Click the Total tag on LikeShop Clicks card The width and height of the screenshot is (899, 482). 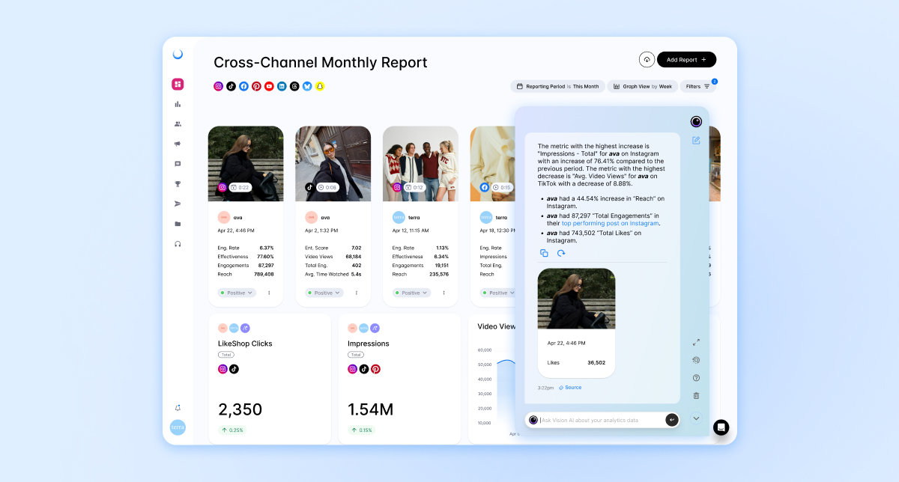click(x=225, y=355)
